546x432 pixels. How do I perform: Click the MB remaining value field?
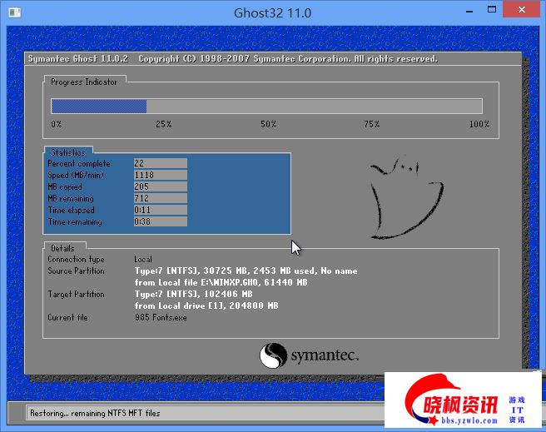160,199
